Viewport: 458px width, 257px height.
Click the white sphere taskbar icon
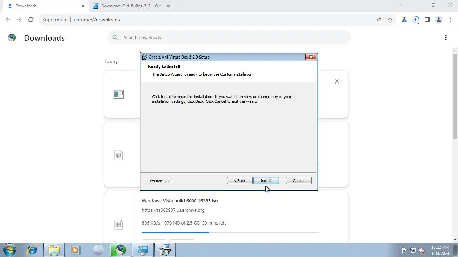(x=98, y=250)
